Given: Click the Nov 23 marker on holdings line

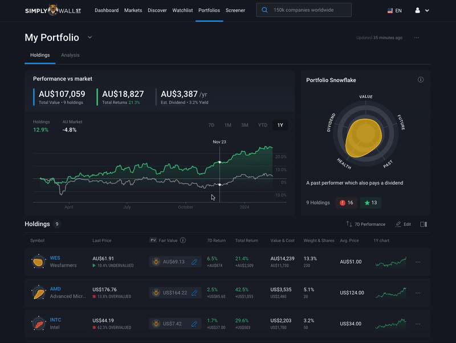Looking at the screenshot, I should coord(219,162).
